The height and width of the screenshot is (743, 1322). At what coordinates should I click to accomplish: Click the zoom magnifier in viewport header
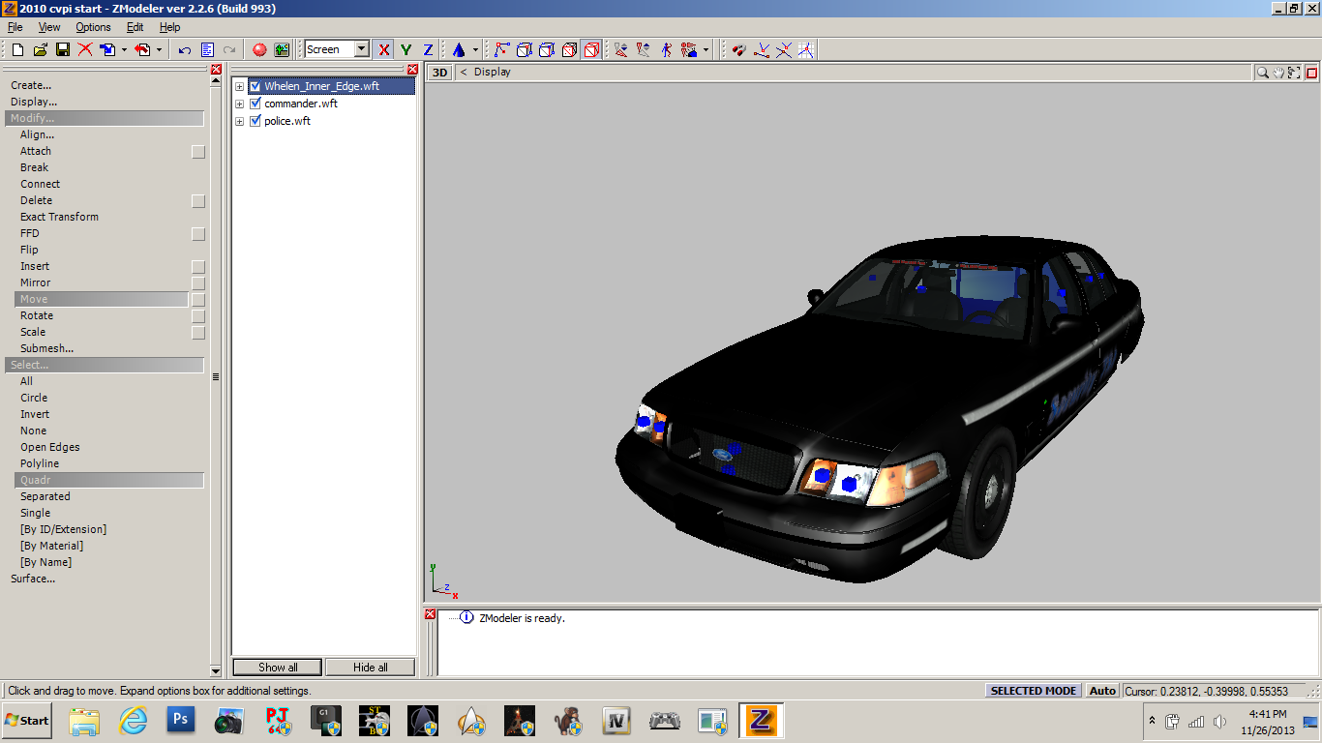tap(1262, 73)
